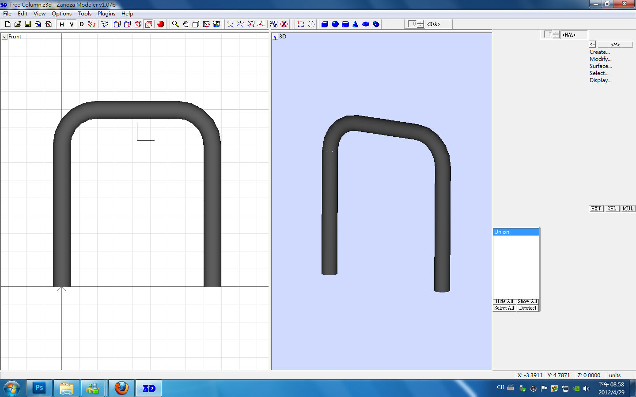The height and width of the screenshot is (397, 636).
Task: Click the Save file icon
Action: 28,24
